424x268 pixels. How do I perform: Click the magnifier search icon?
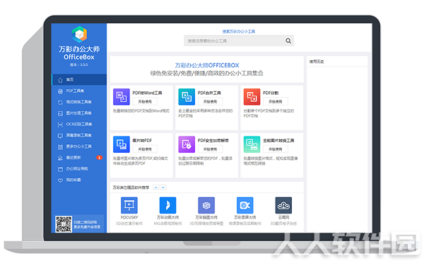point(288,41)
